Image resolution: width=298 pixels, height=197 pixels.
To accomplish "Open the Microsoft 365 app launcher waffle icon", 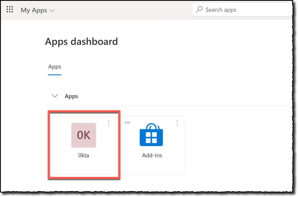I will [10, 9].
